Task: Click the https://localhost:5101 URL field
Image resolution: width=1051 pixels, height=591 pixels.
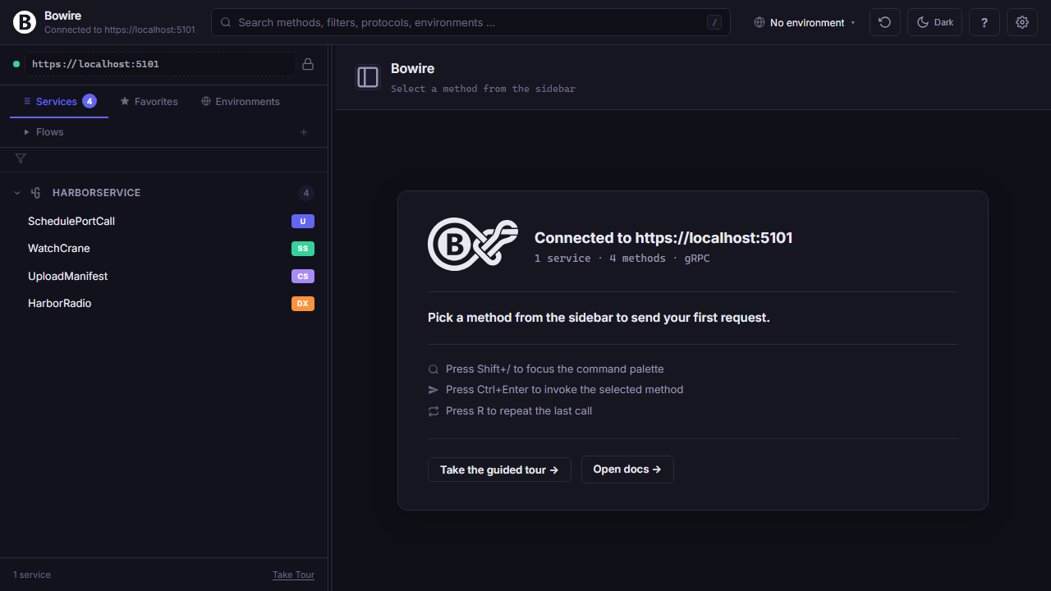Action: click(x=160, y=64)
